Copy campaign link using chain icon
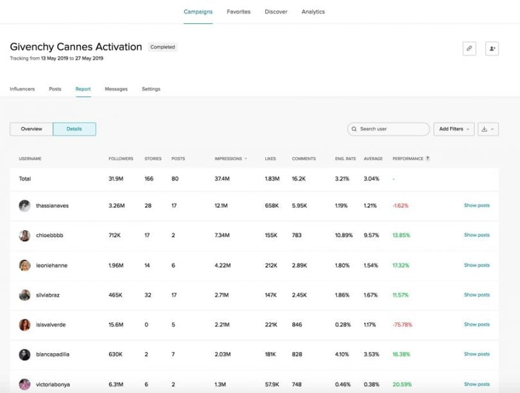 coord(469,48)
